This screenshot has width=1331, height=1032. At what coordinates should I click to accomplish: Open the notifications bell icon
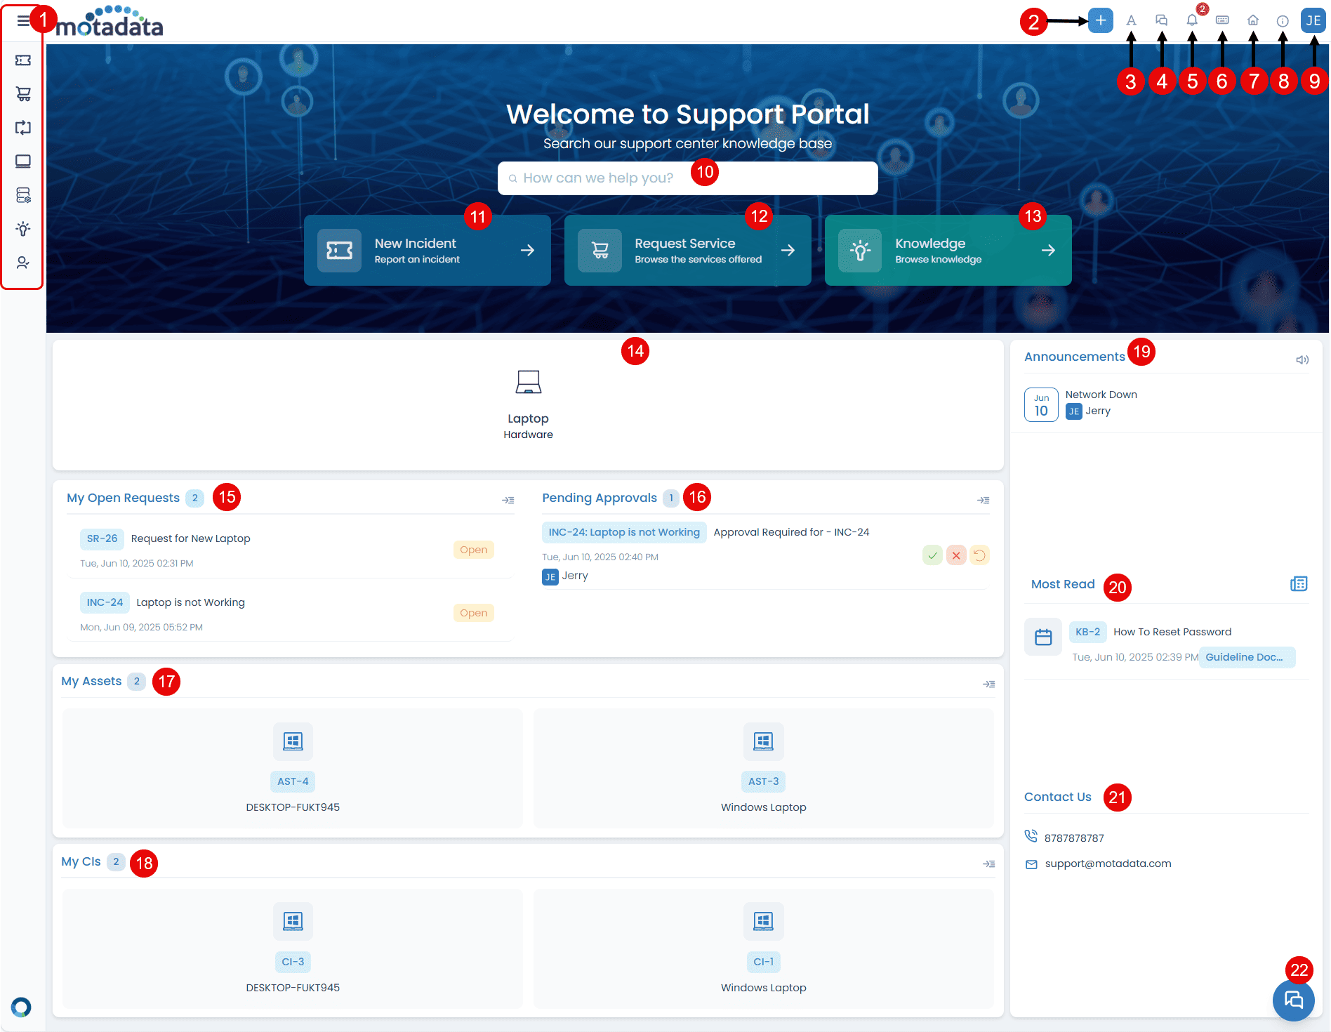1191,20
